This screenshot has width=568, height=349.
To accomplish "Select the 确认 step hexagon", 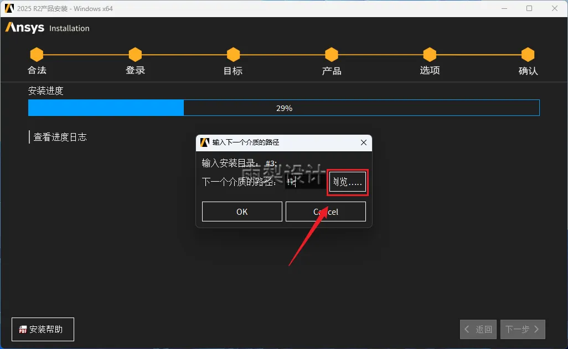I will [528, 55].
